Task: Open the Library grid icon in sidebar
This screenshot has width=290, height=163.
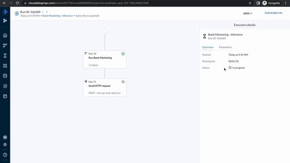Action: point(5,66)
